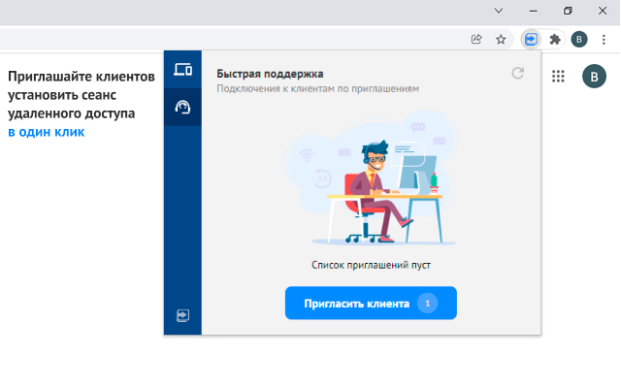Open the devices tab in the blue sidebar
This screenshot has height=388, width=621.
coord(182,69)
